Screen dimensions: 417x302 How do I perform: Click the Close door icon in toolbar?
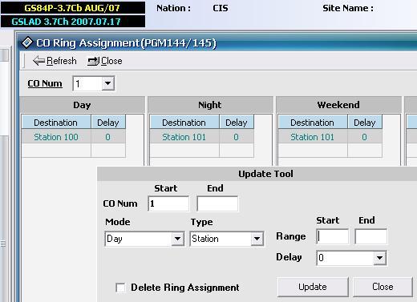pos(93,61)
